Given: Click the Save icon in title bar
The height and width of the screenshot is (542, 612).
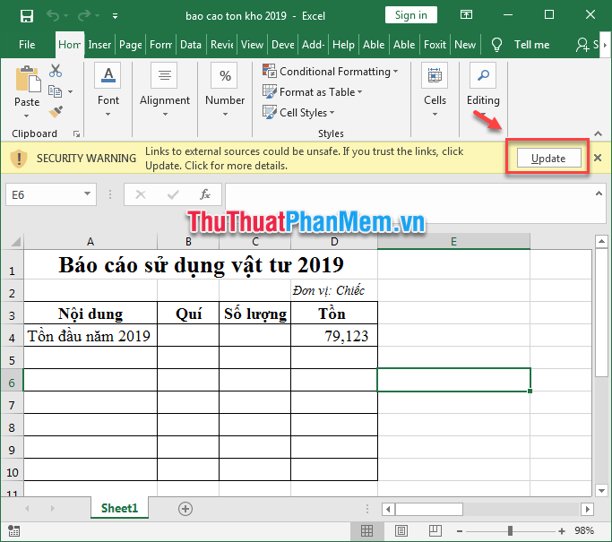Looking at the screenshot, I should (x=26, y=15).
